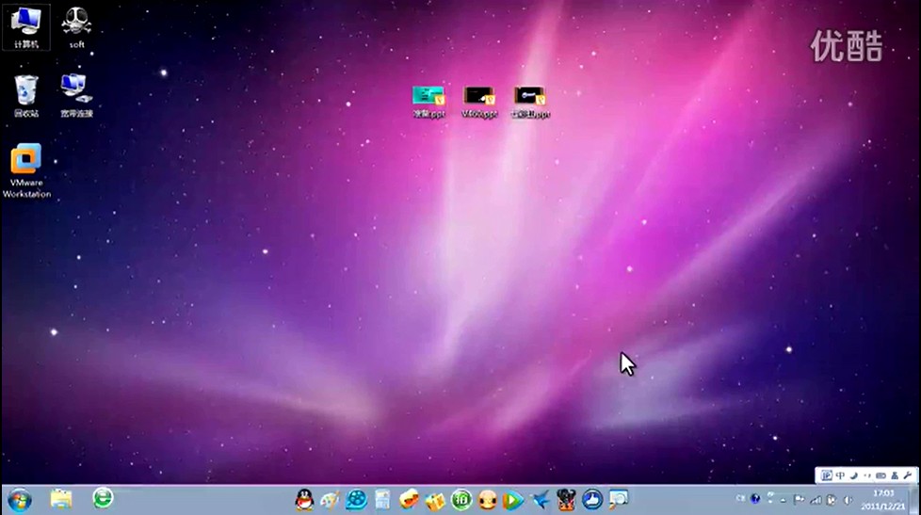Image resolution: width=921 pixels, height=515 pixels.
Task: Open the magnifier screen search tool
Action: pyautogui.click(x=619, y=500)
